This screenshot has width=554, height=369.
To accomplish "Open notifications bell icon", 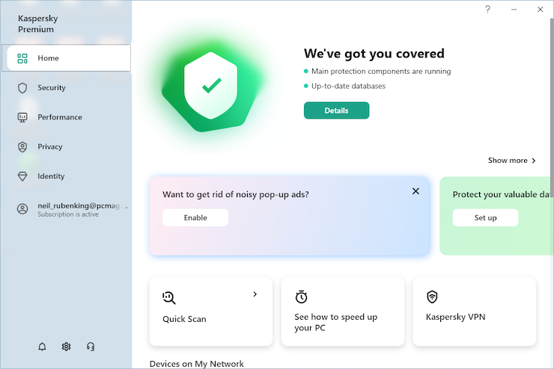I will 42,347.
